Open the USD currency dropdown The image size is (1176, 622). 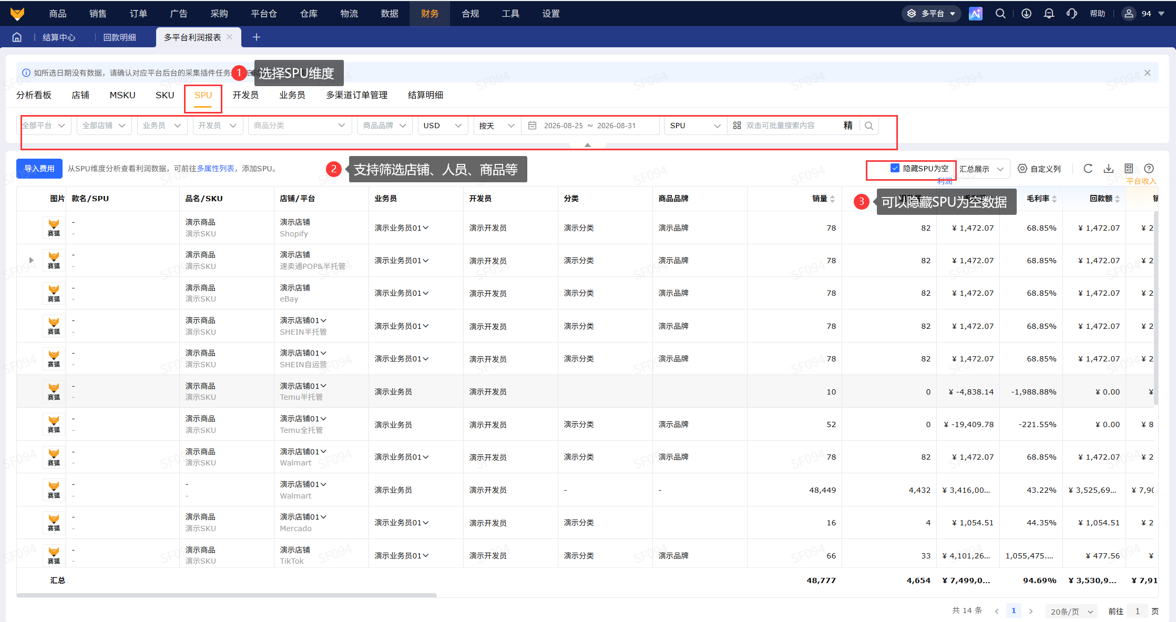pos(443,126)
